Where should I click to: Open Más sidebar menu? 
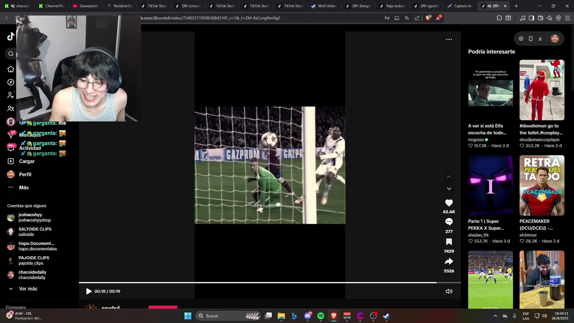click(18, 188)
